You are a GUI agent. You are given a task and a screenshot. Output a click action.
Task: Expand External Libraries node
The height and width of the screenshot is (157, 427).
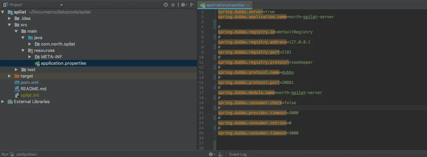coord(3,101)
